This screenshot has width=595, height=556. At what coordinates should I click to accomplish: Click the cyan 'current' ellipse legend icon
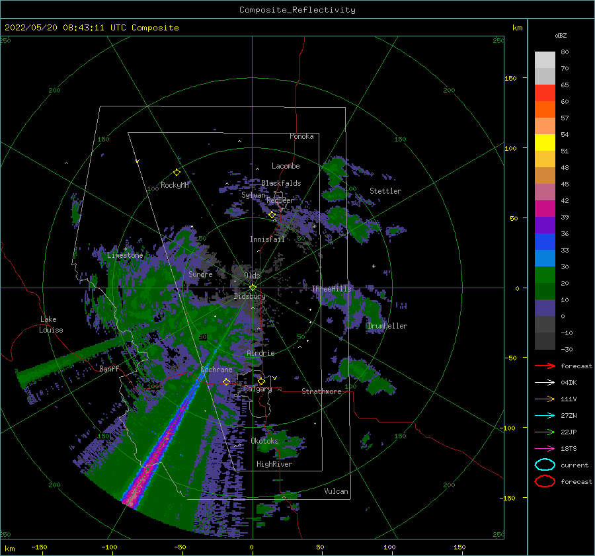click(545, 465)
